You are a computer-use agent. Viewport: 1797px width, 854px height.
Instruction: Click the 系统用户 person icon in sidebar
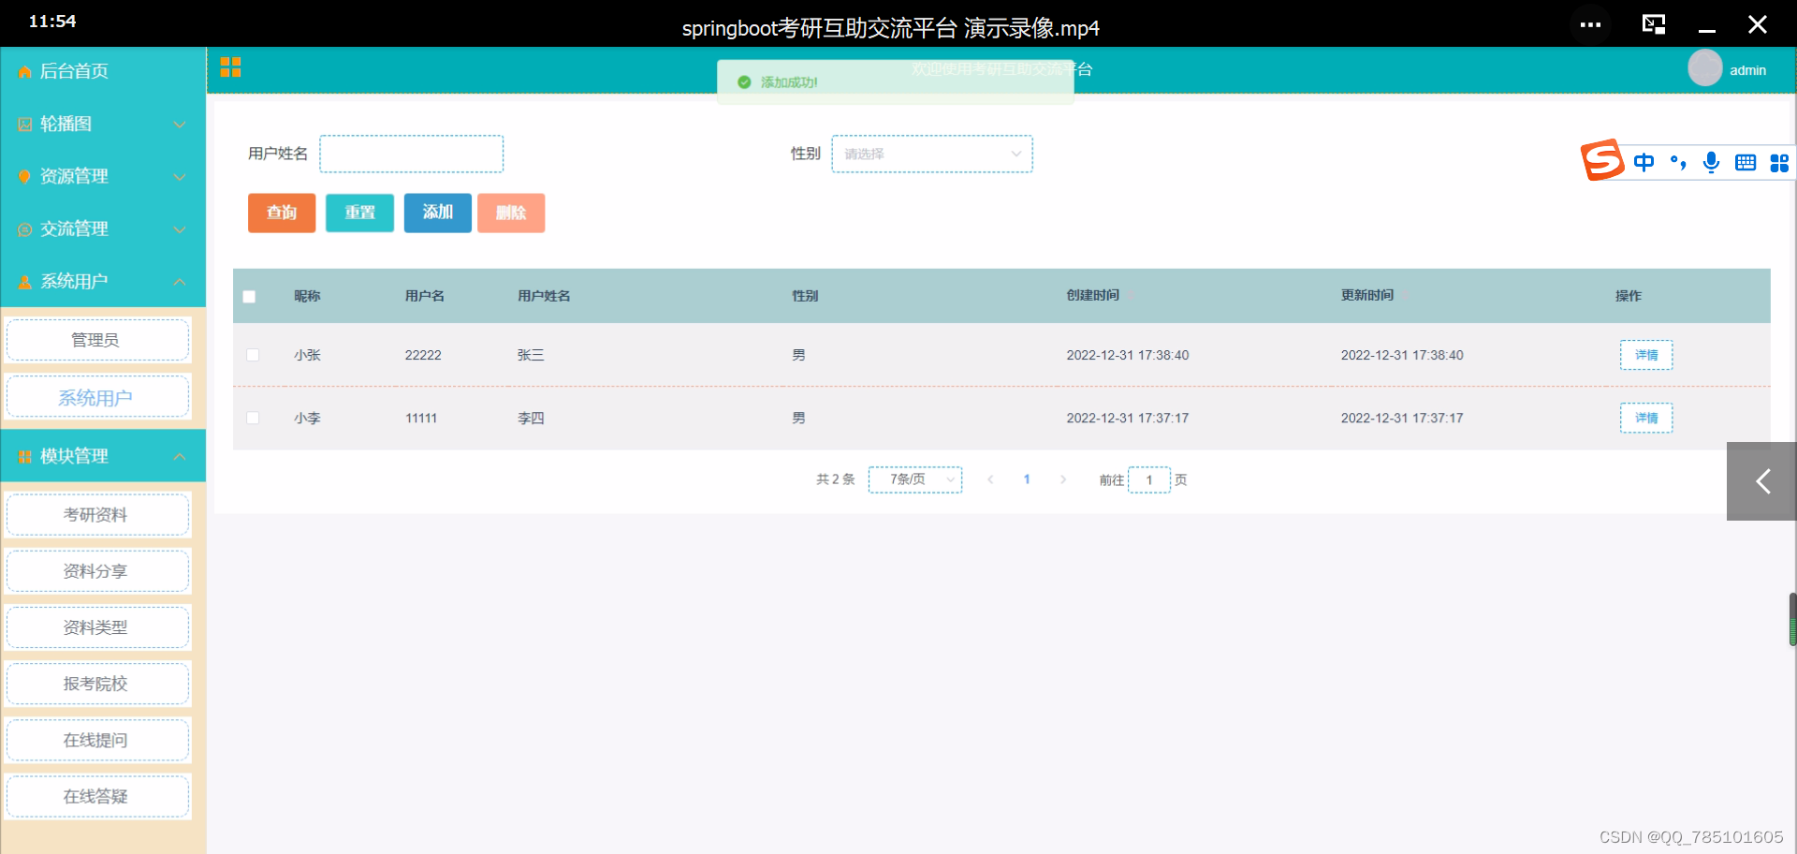(23, 281)
